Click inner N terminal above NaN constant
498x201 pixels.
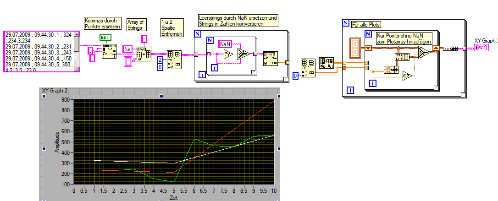pos(210,40)
